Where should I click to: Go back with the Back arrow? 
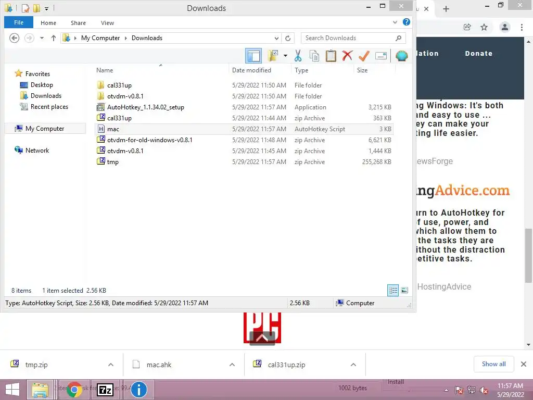[x=14, y=38]
